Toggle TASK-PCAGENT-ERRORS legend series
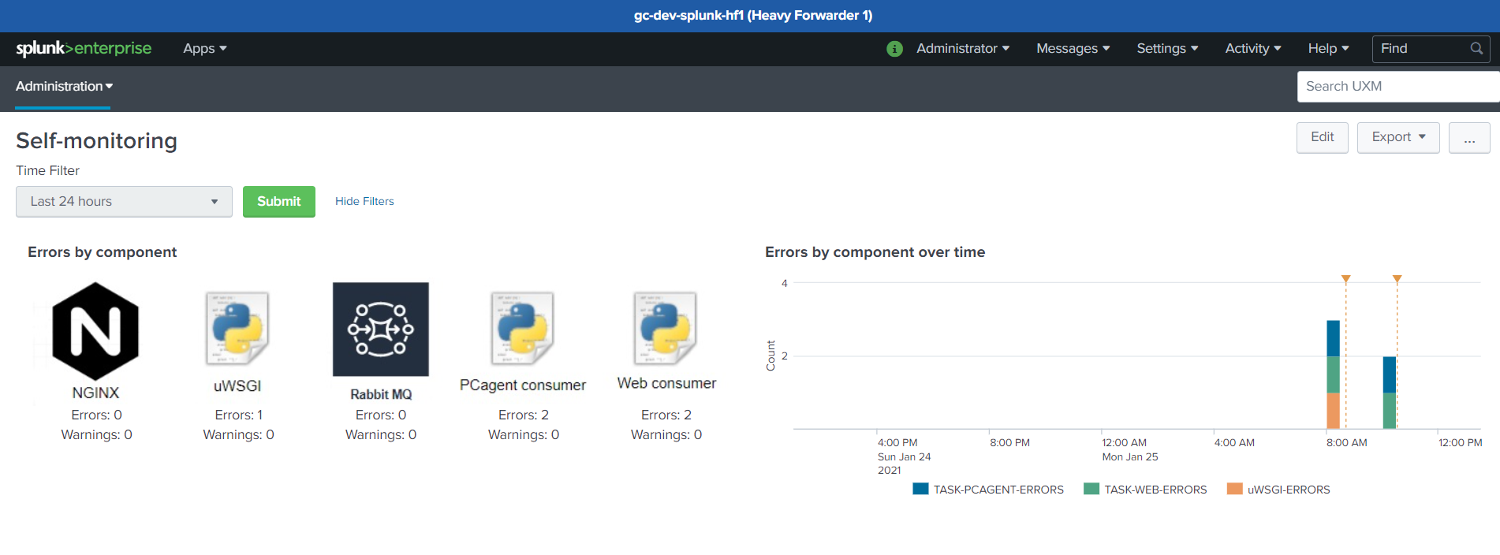Viewport: 1500px width, 555px height. point(987,490)
